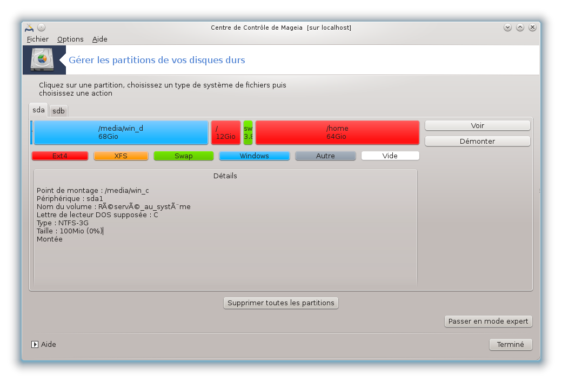The width and height of the screenshot is (562, 382).
Task: Select the /home 64Gio partition
Action: [x=337, y=132]
